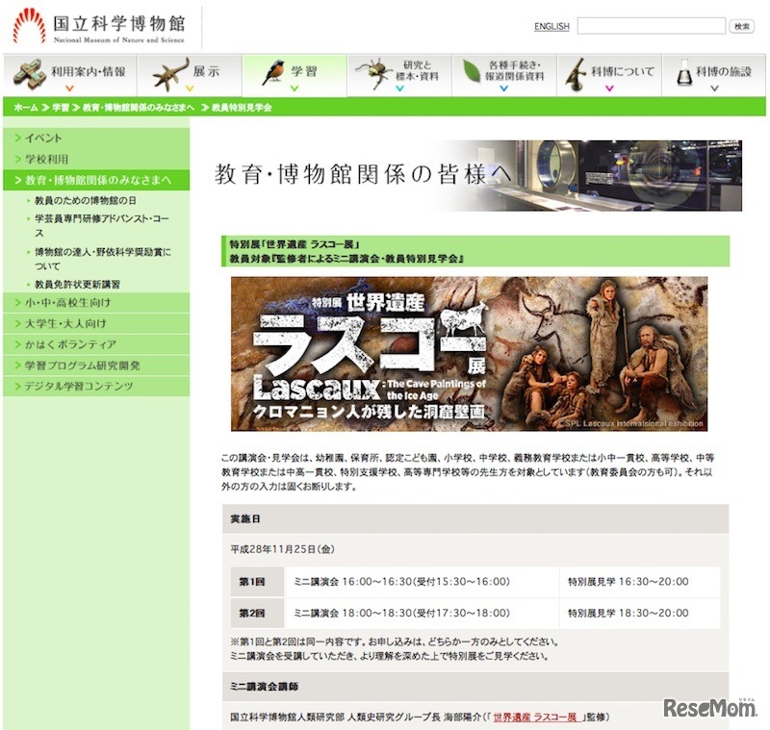Go to ホーム in the breadcrumb
The width and height of the screenshot is (770, 730).
coord(26,108)
